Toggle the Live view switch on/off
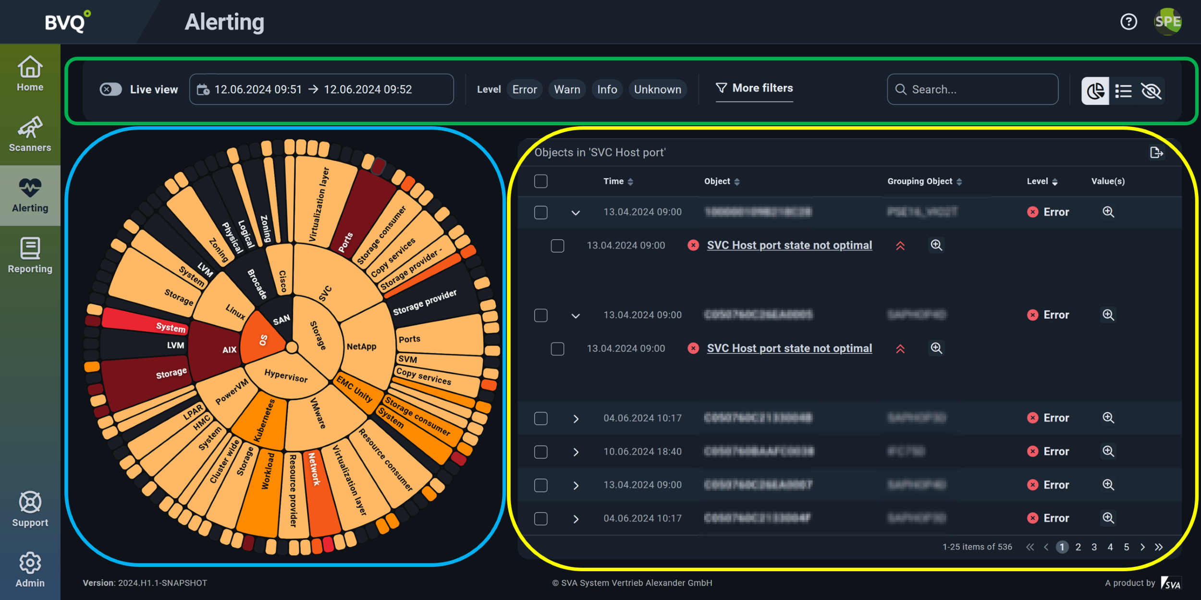This screenshot has height=600, width=1201. 110,90
